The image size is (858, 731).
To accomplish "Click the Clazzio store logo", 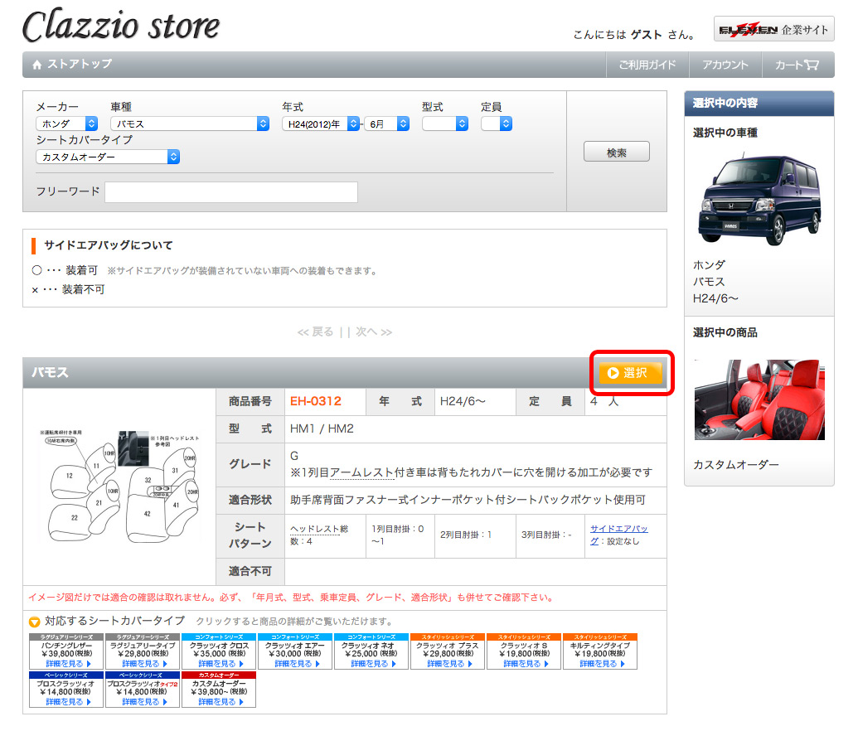I will click(x=121, y=26).
